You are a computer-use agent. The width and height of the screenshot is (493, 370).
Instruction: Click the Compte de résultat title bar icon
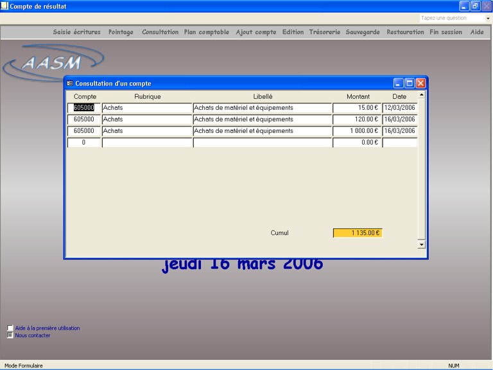4,6
